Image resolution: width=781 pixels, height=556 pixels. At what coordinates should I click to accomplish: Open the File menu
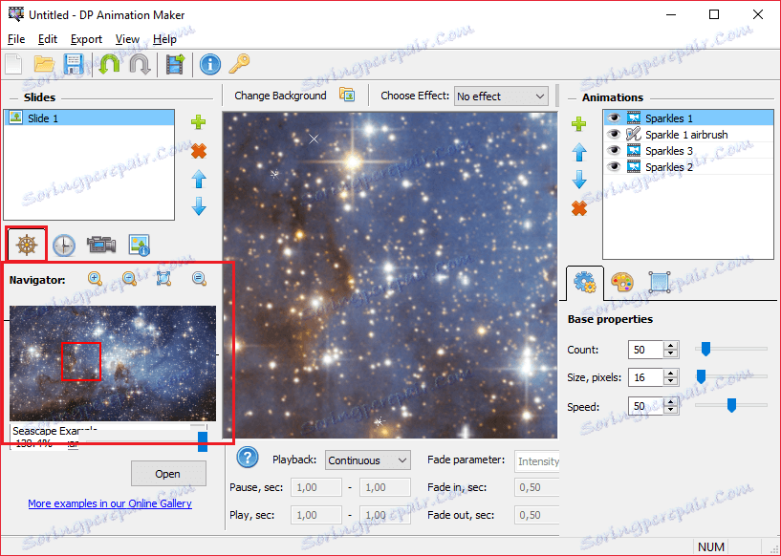pos(16,39)
